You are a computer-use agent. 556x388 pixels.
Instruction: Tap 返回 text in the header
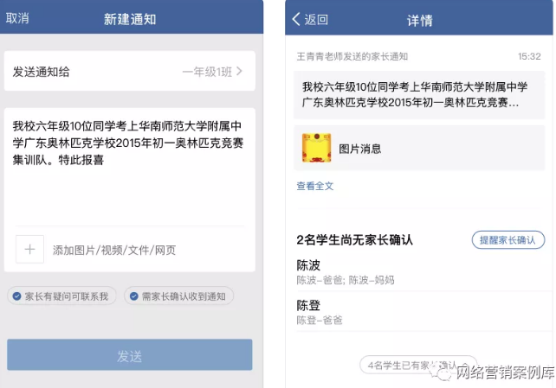coord(316,20)
